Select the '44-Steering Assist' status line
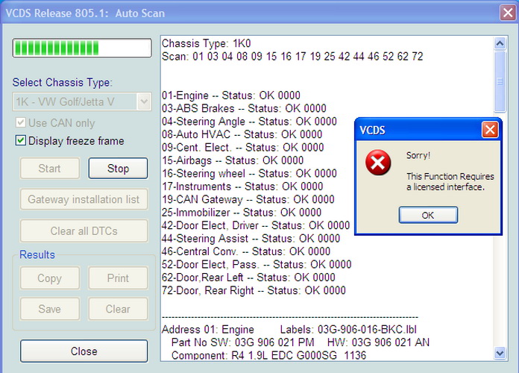519x373 pixels. (251, 238)
